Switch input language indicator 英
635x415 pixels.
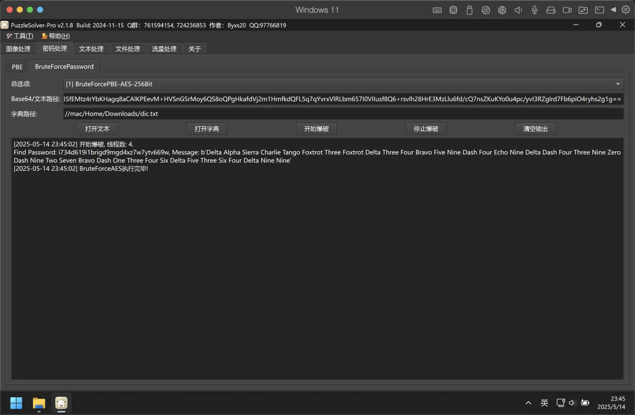tap(544, 403)
